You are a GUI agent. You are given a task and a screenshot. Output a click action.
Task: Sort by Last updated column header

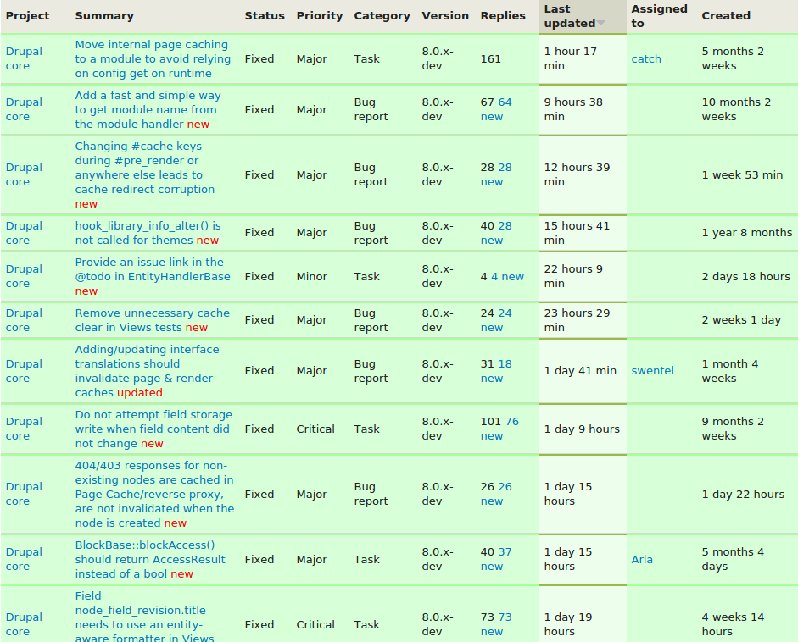570,16
